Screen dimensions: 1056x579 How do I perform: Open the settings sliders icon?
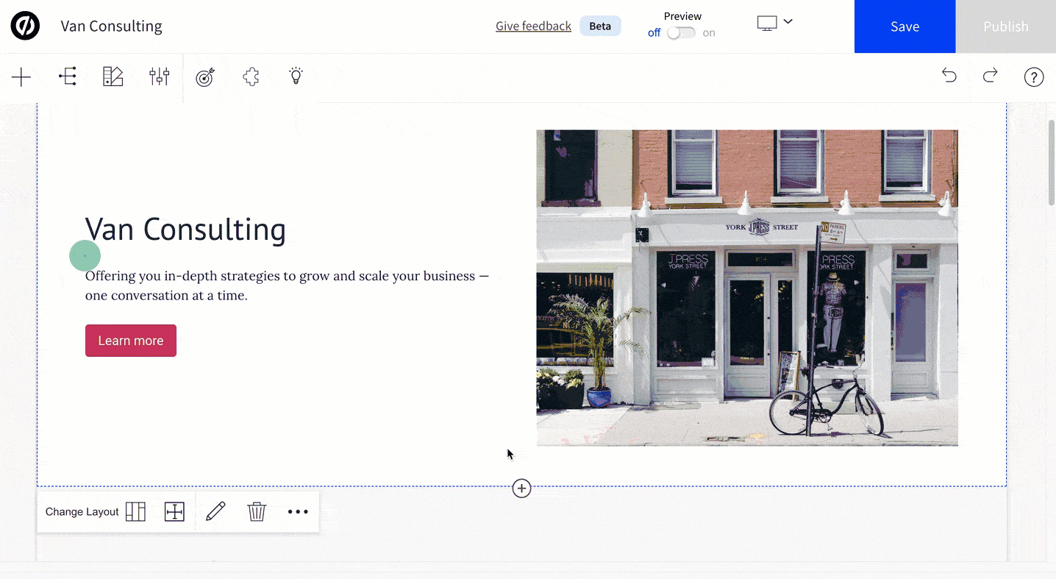pyautogui.click(x=159, y=77)
